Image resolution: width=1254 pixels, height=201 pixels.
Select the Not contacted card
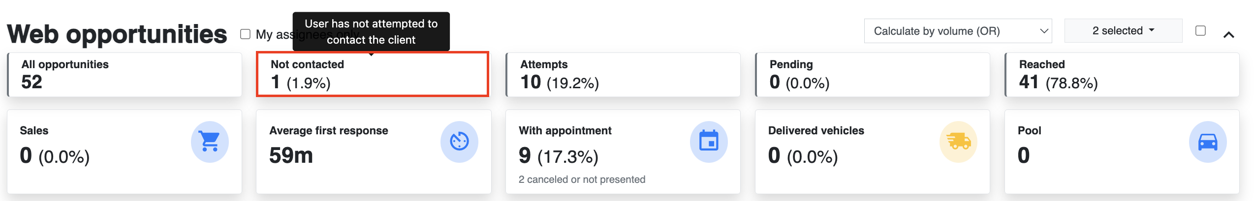(x=373, y=75)
